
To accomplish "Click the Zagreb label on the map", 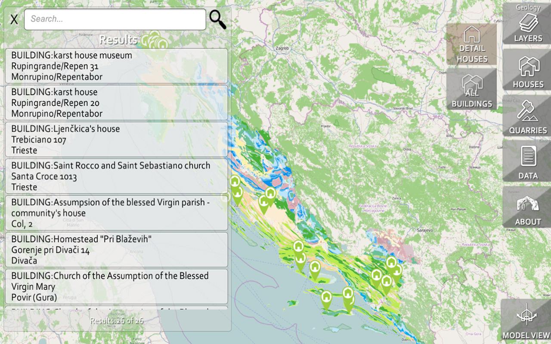I will (283, 49).
